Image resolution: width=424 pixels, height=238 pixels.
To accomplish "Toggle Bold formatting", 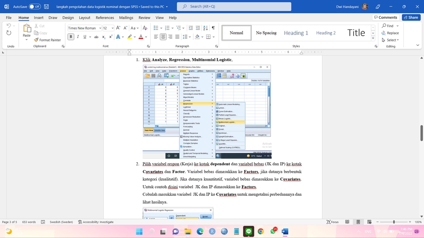I will [x=71, y=37].
